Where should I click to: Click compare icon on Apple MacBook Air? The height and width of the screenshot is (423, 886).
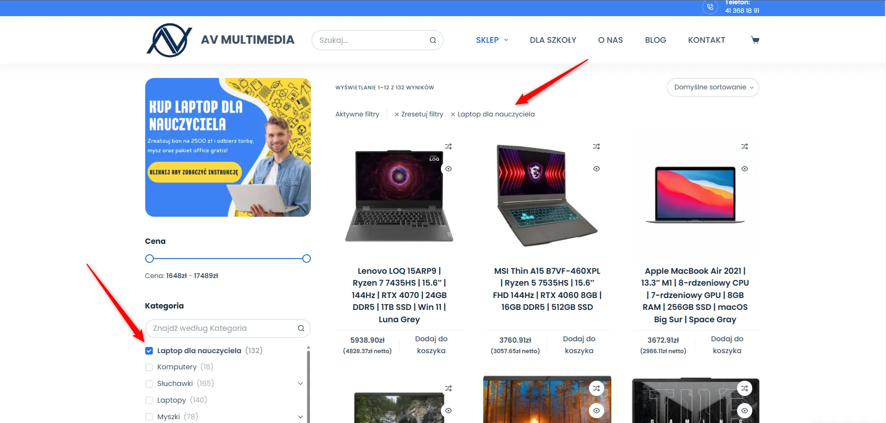point(745,146)
